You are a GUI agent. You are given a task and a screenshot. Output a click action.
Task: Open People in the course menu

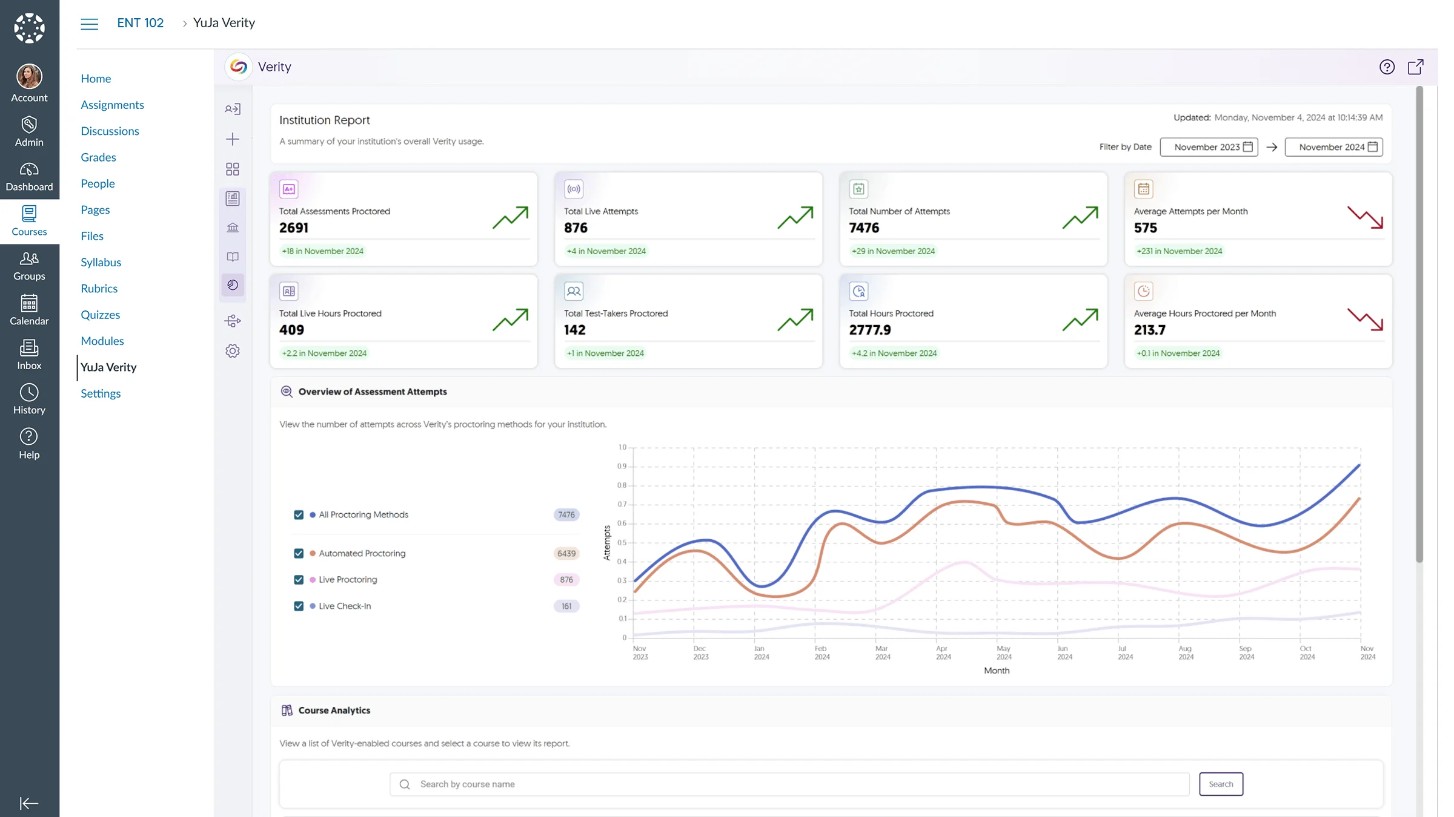tap(98, 183)
